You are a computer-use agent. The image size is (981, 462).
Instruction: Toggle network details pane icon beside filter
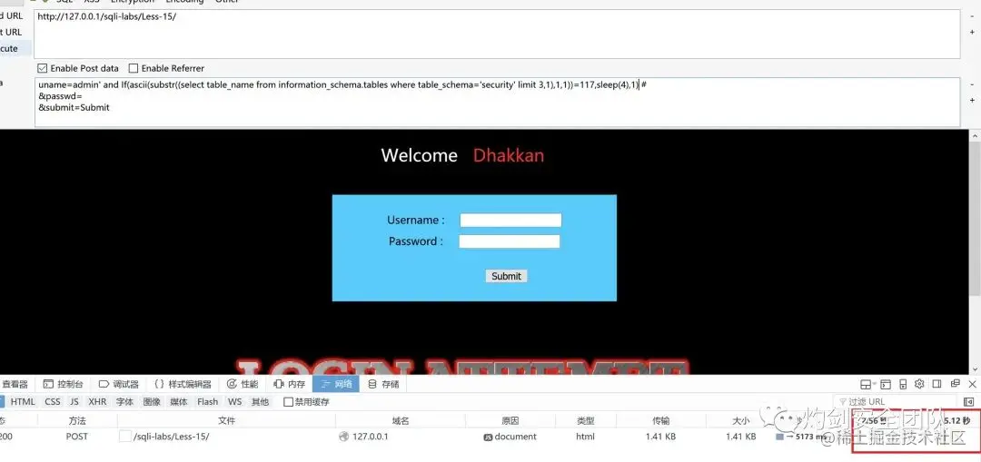969,401
